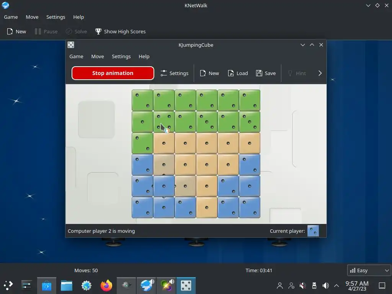Click Pause in KNetWalk toolbar
Image resolution: width=392 pixels, height=294 pixels.
click(46, 31)
